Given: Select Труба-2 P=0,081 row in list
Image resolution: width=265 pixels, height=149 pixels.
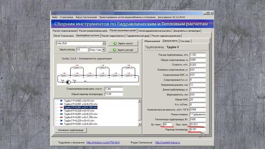Looking at the screenshot, I should tap(81, 104).
